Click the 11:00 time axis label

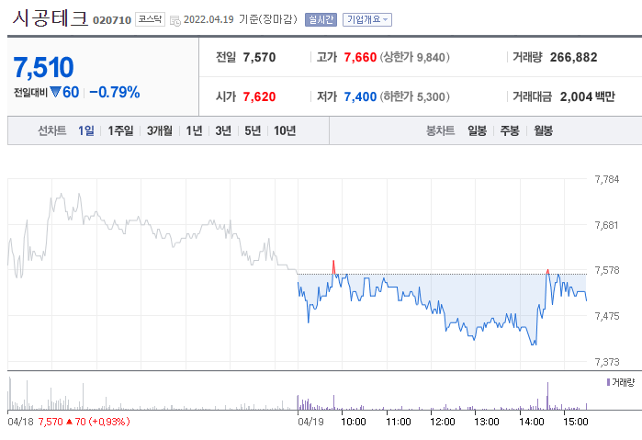click(399, 422)
